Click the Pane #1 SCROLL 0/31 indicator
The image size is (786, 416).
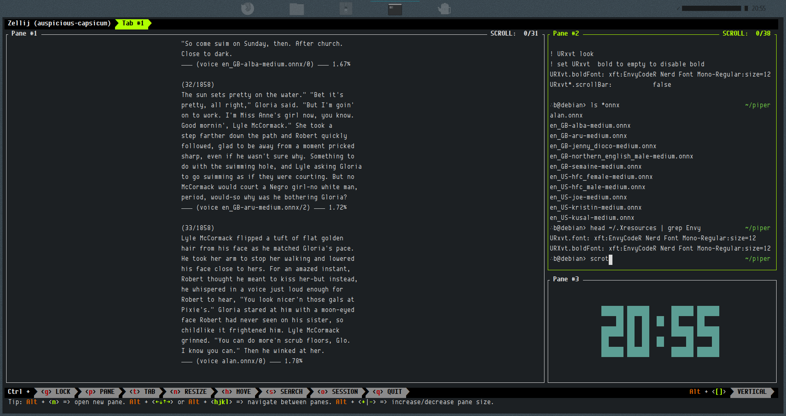[514, 34]
